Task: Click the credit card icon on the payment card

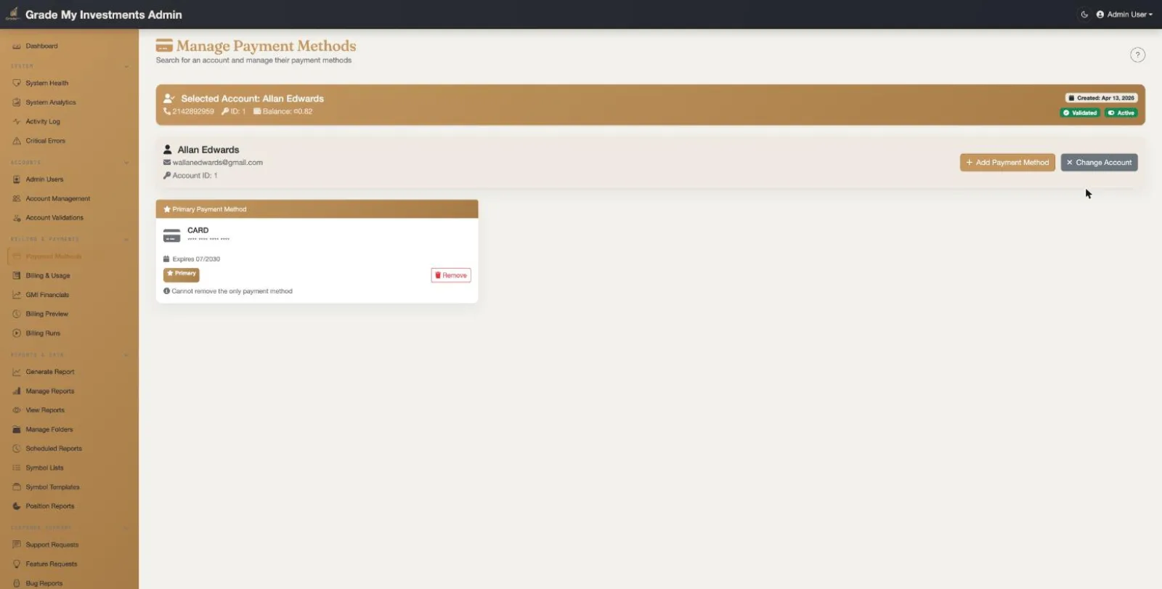Action: (x=172, y=235)
